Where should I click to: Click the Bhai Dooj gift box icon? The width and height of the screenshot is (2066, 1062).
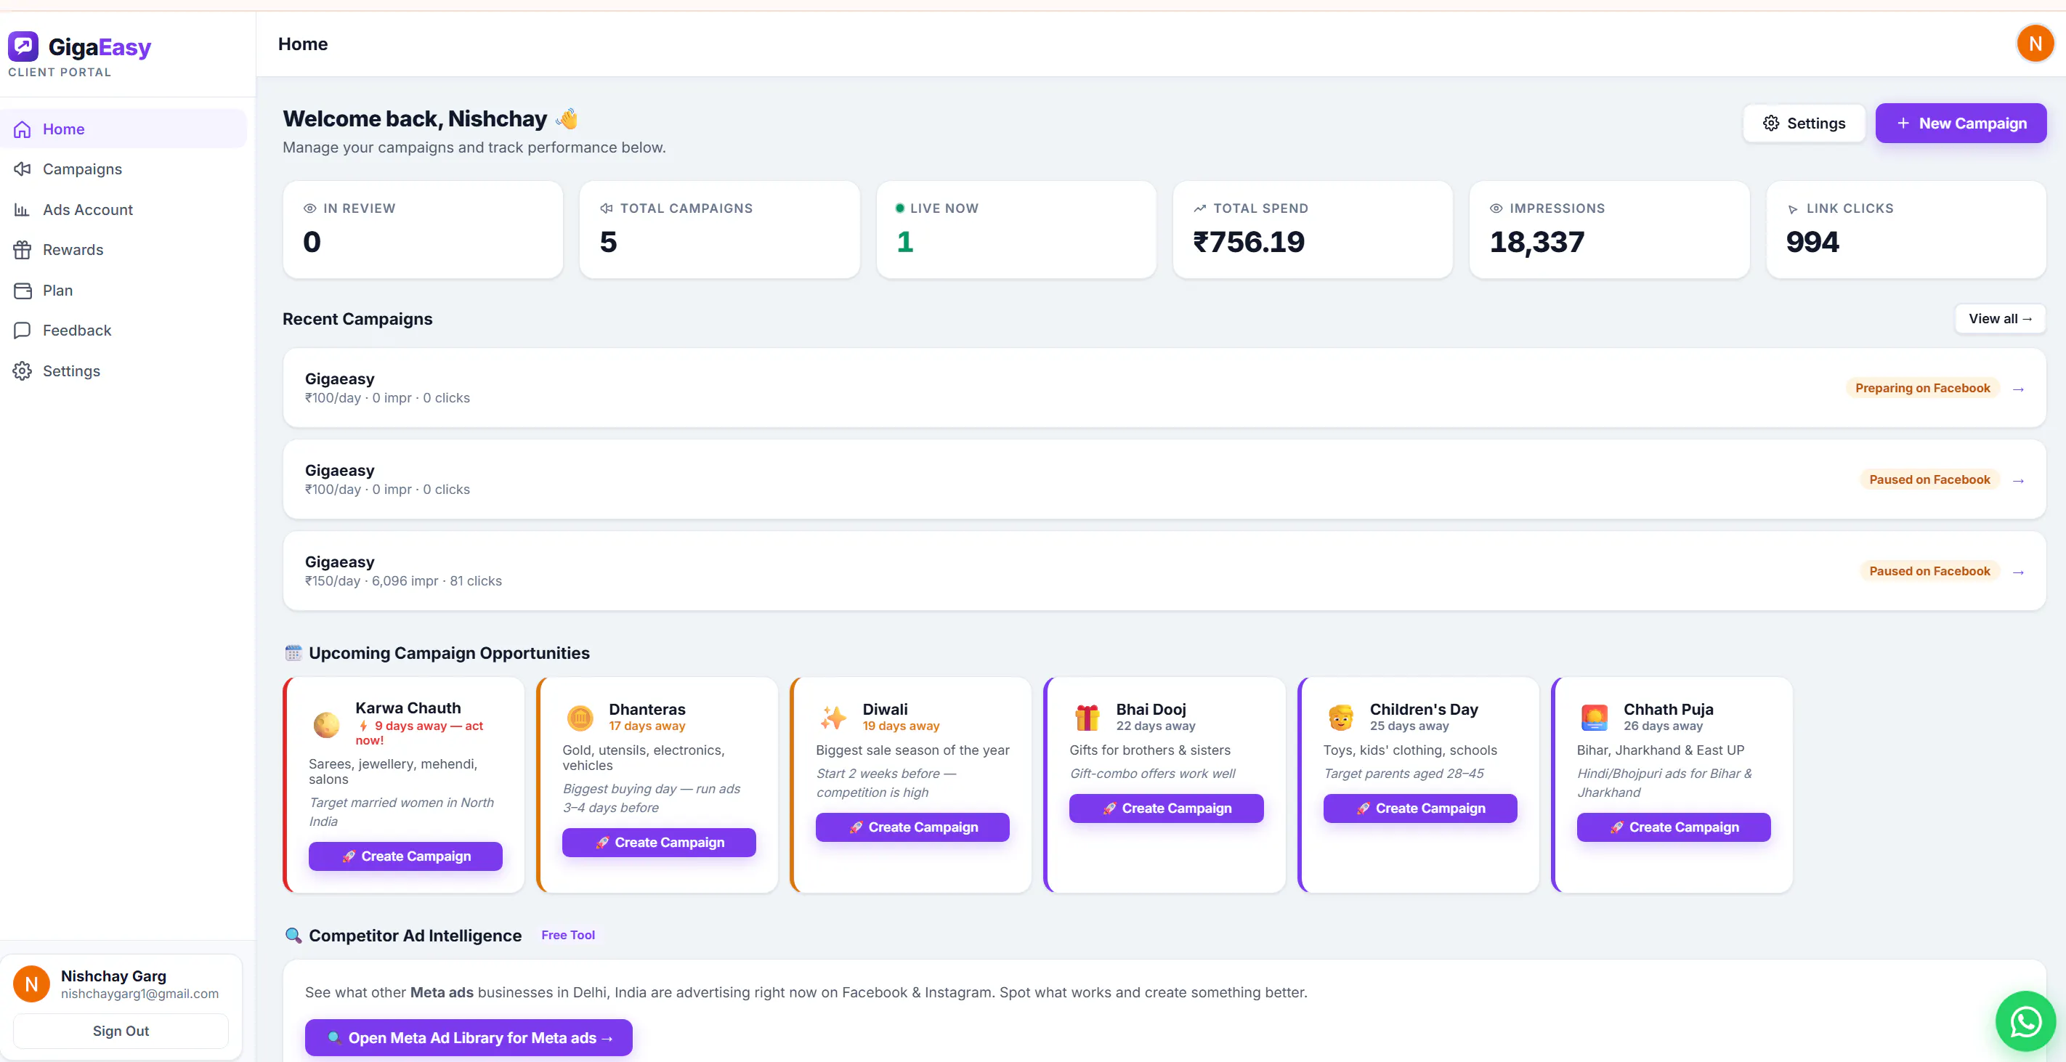(x=1087, y=717)
